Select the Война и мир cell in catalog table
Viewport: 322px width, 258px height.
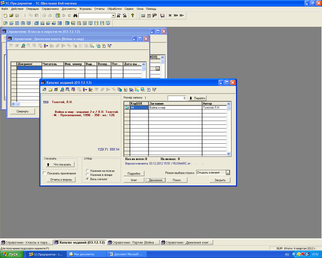tap(175, 108)
